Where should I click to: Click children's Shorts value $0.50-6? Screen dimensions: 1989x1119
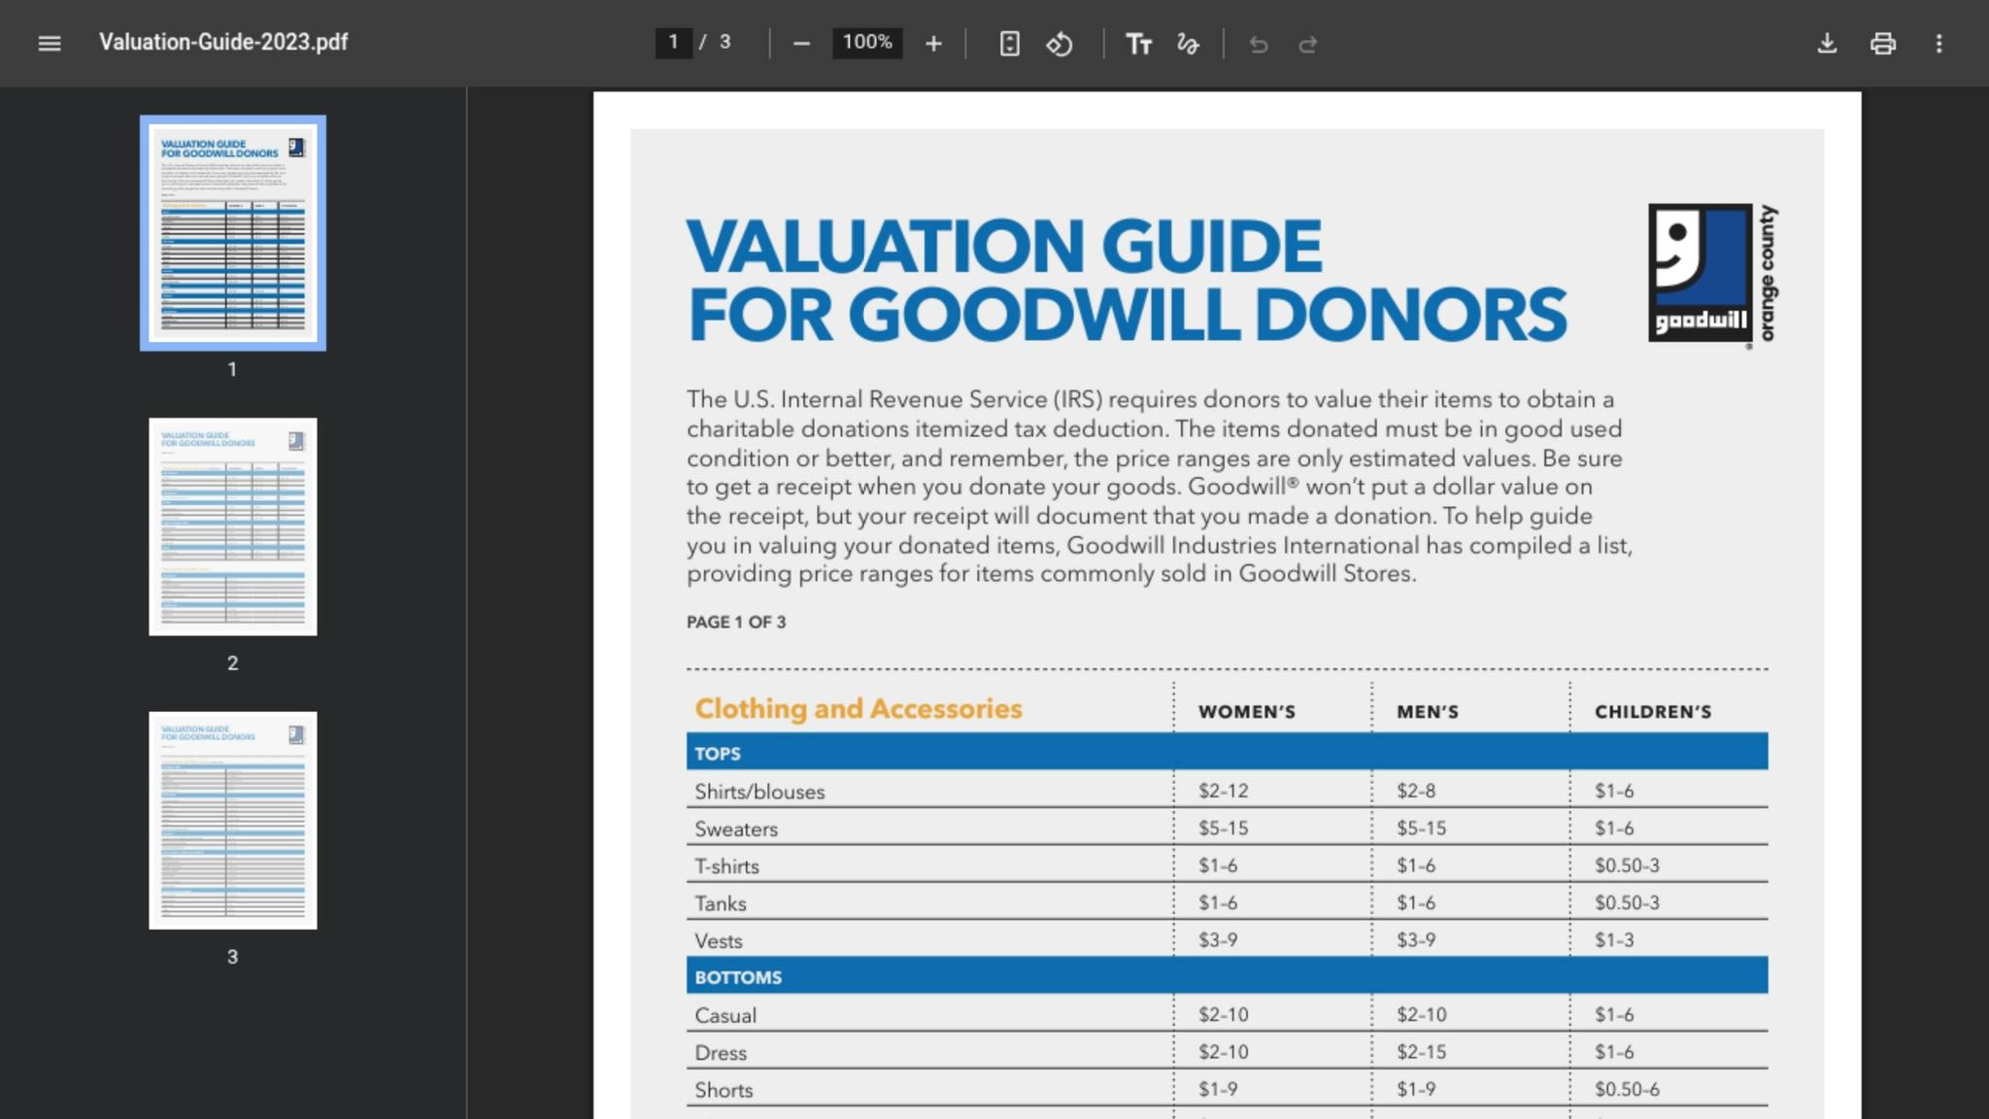point(1627,1089)
